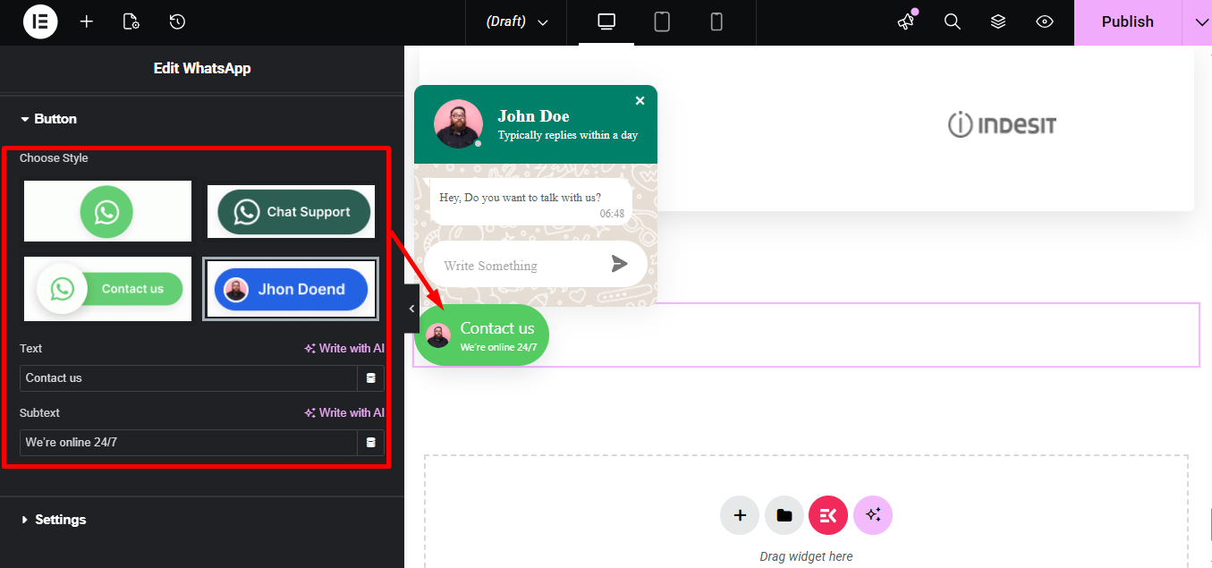Open the Draft status dropdown
The width and height of the screenshot is (1212, 568).
coord(516,21)
